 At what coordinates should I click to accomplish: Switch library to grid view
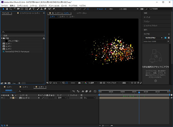(x=165, y=38)
